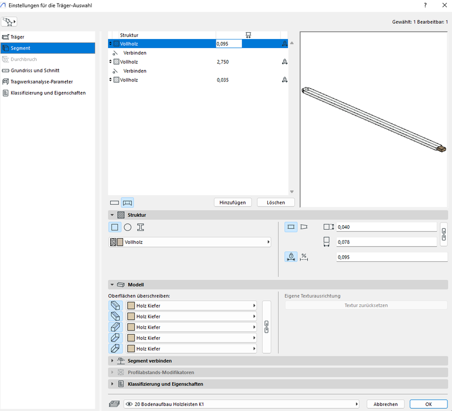Open Tragwerksanalyse-Parameter page
Viewport: 452px width, 411px height.
48,82
